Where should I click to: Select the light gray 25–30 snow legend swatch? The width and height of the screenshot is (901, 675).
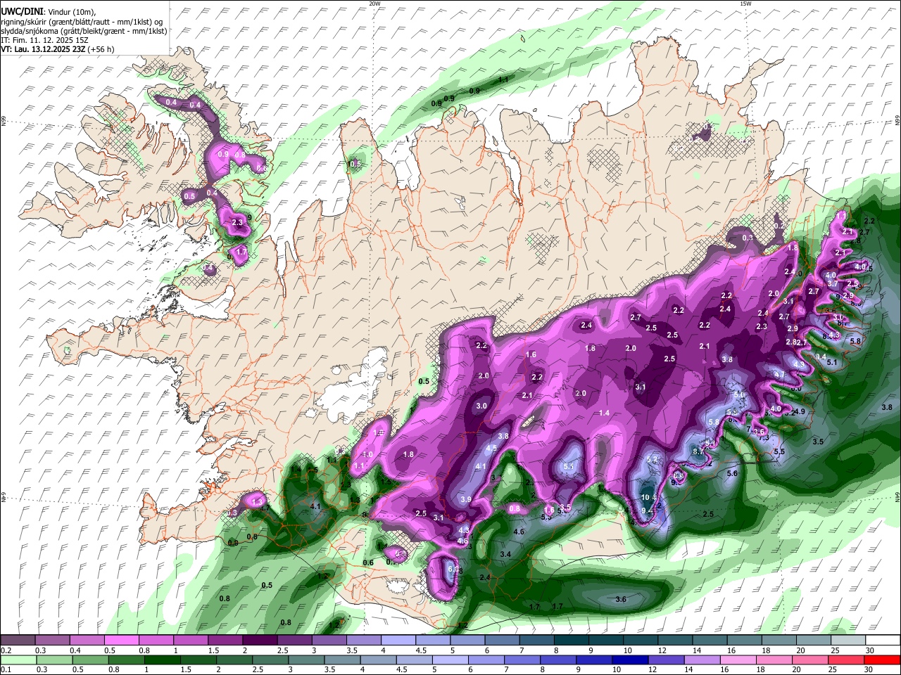848,640
